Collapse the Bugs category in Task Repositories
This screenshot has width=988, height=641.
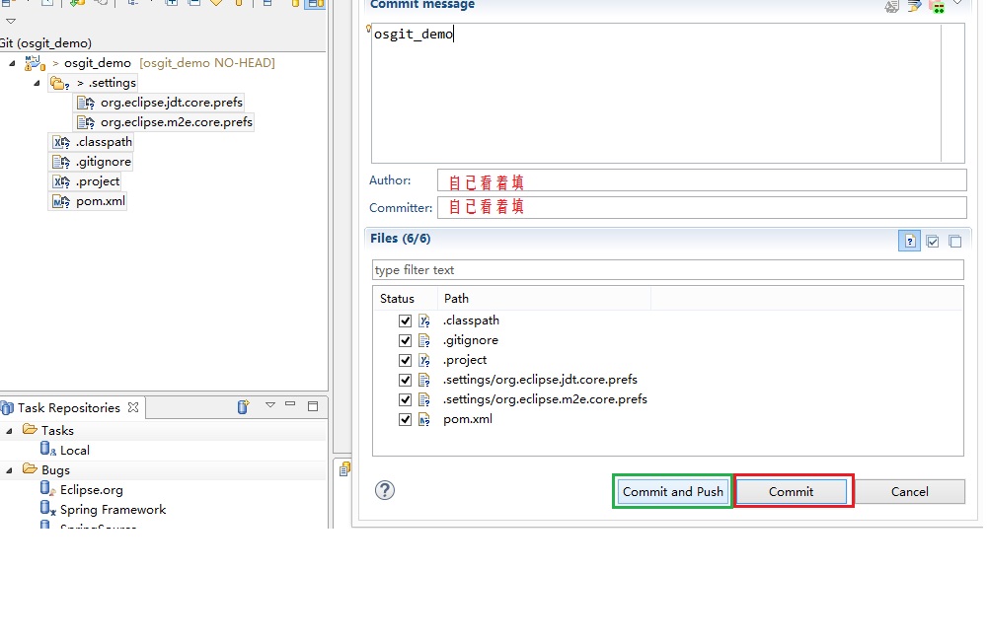point(9,470)
